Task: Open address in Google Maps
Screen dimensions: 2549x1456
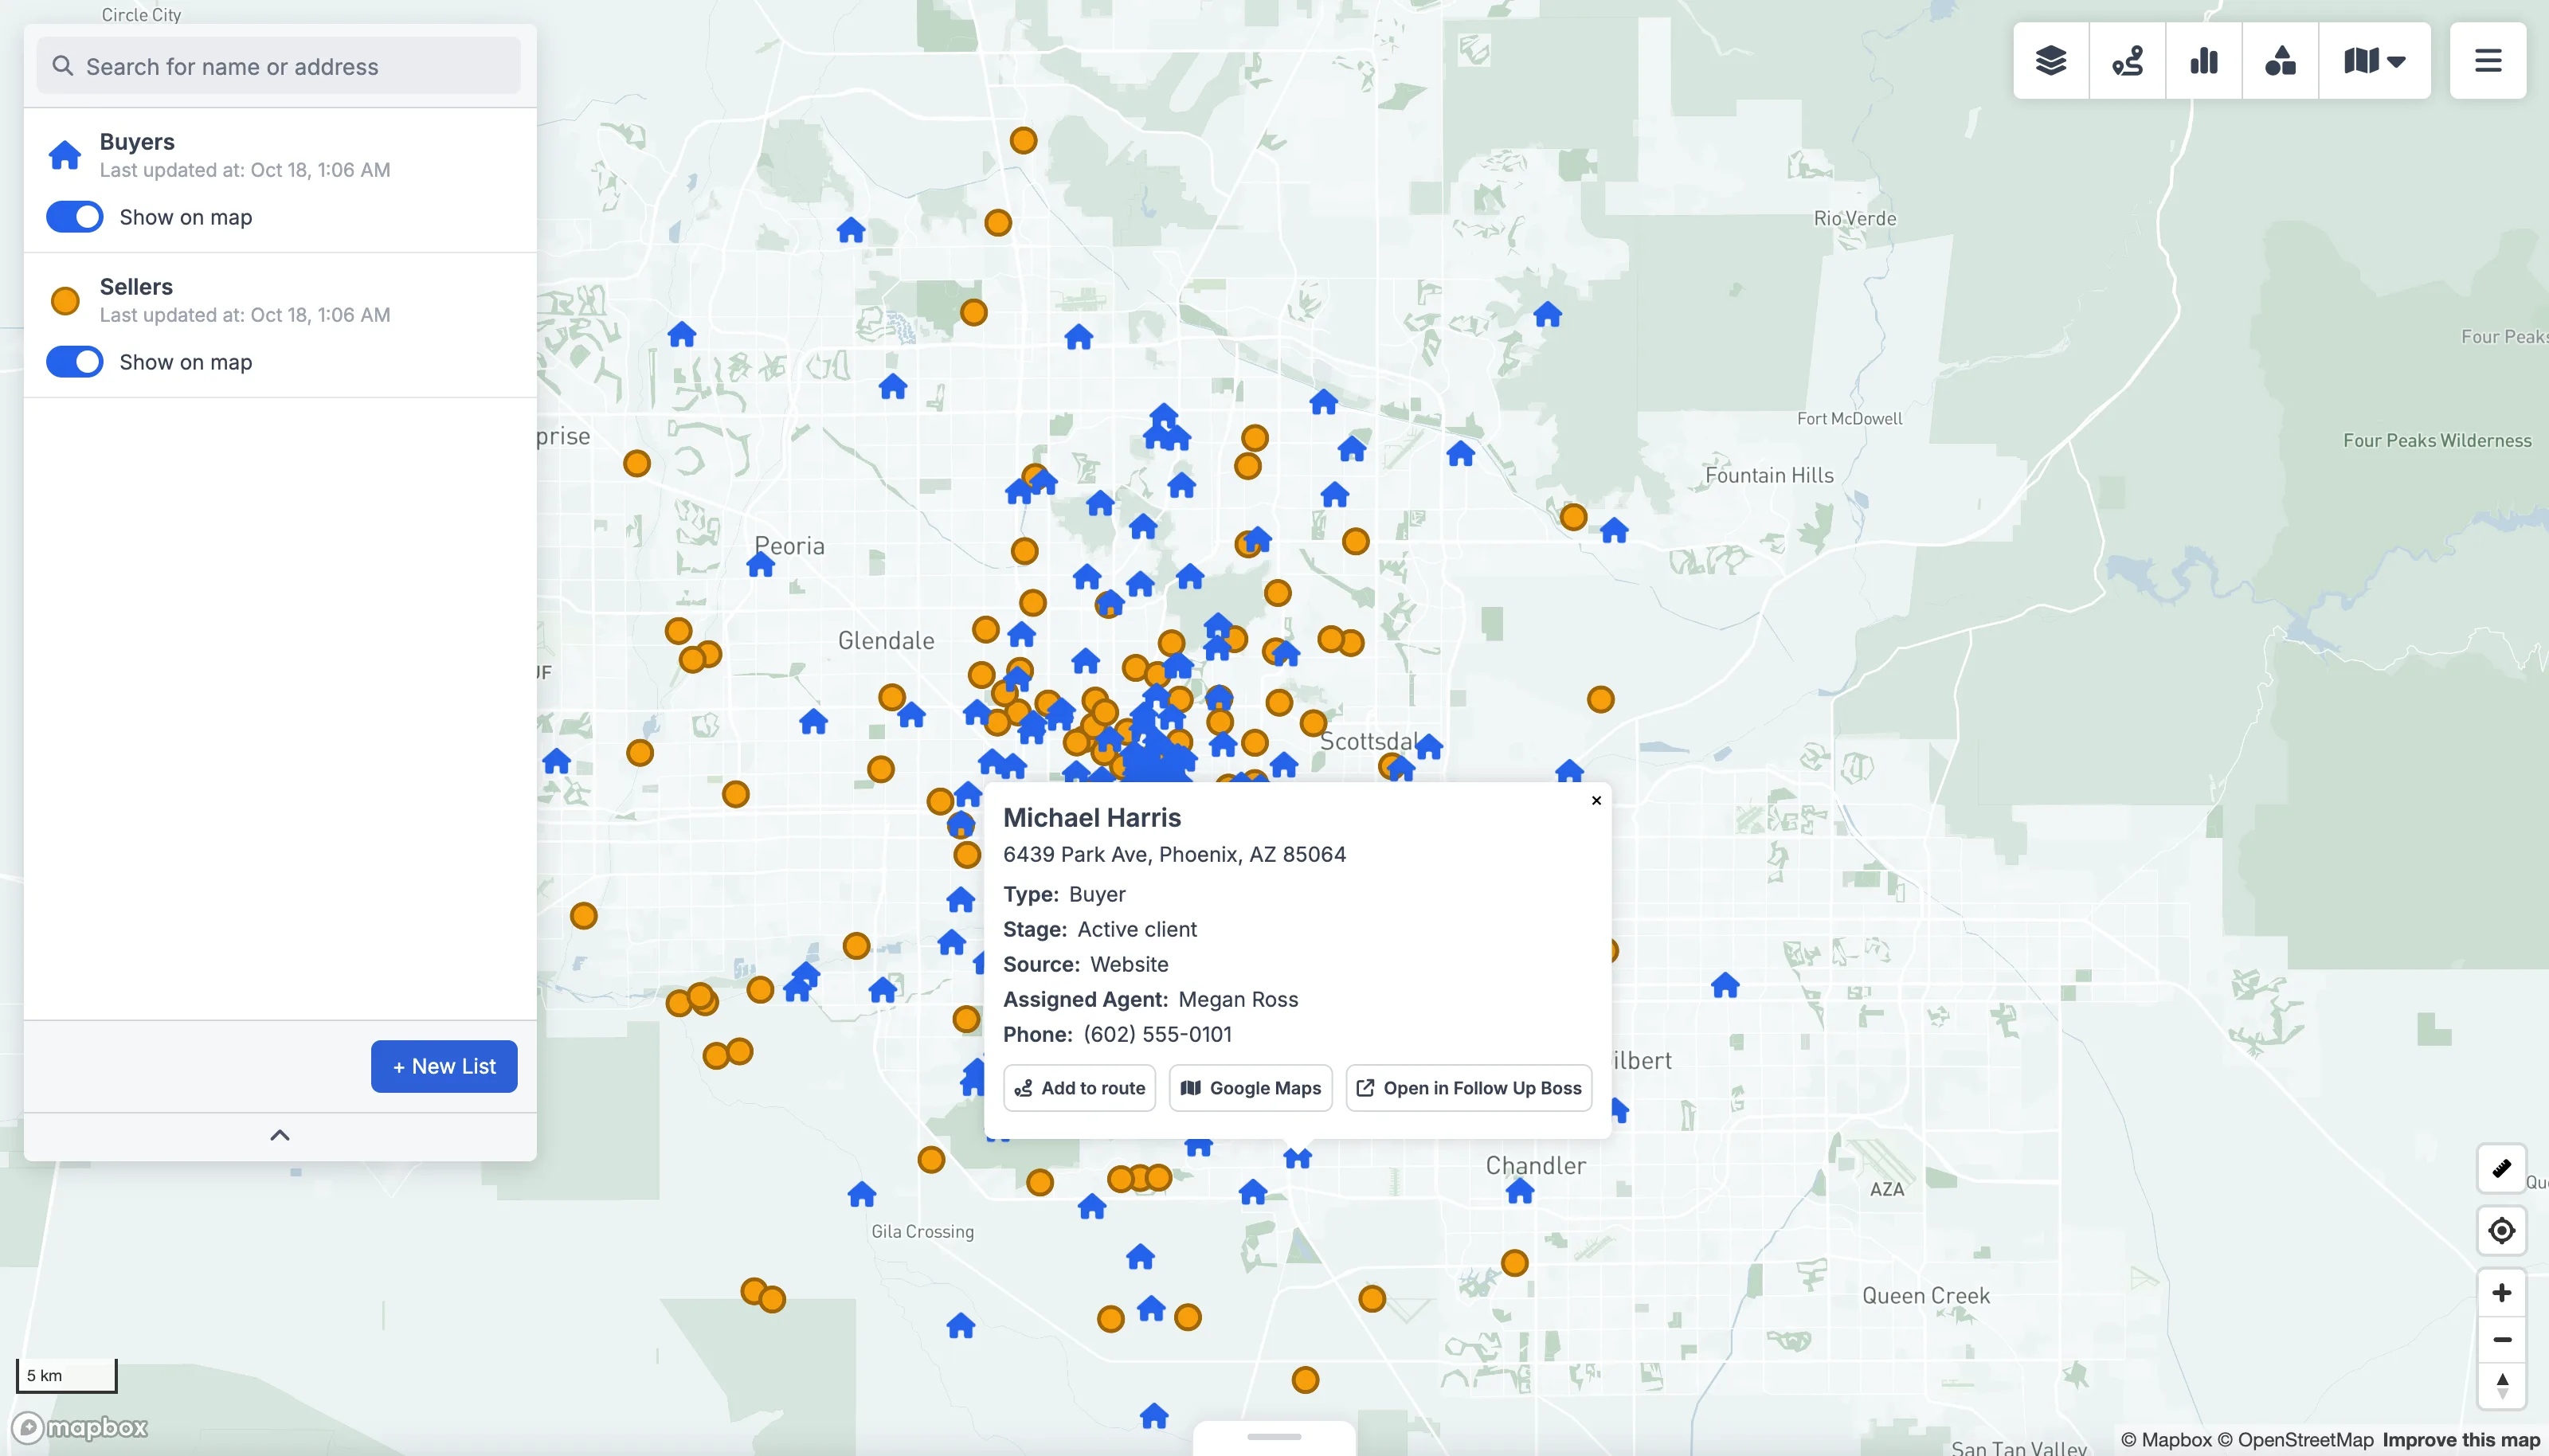Action: coord(1251,1088)
